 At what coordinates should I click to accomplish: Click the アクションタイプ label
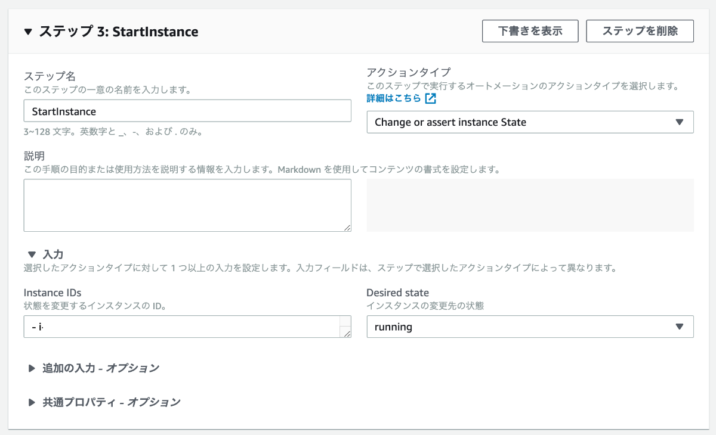point(408,72)
